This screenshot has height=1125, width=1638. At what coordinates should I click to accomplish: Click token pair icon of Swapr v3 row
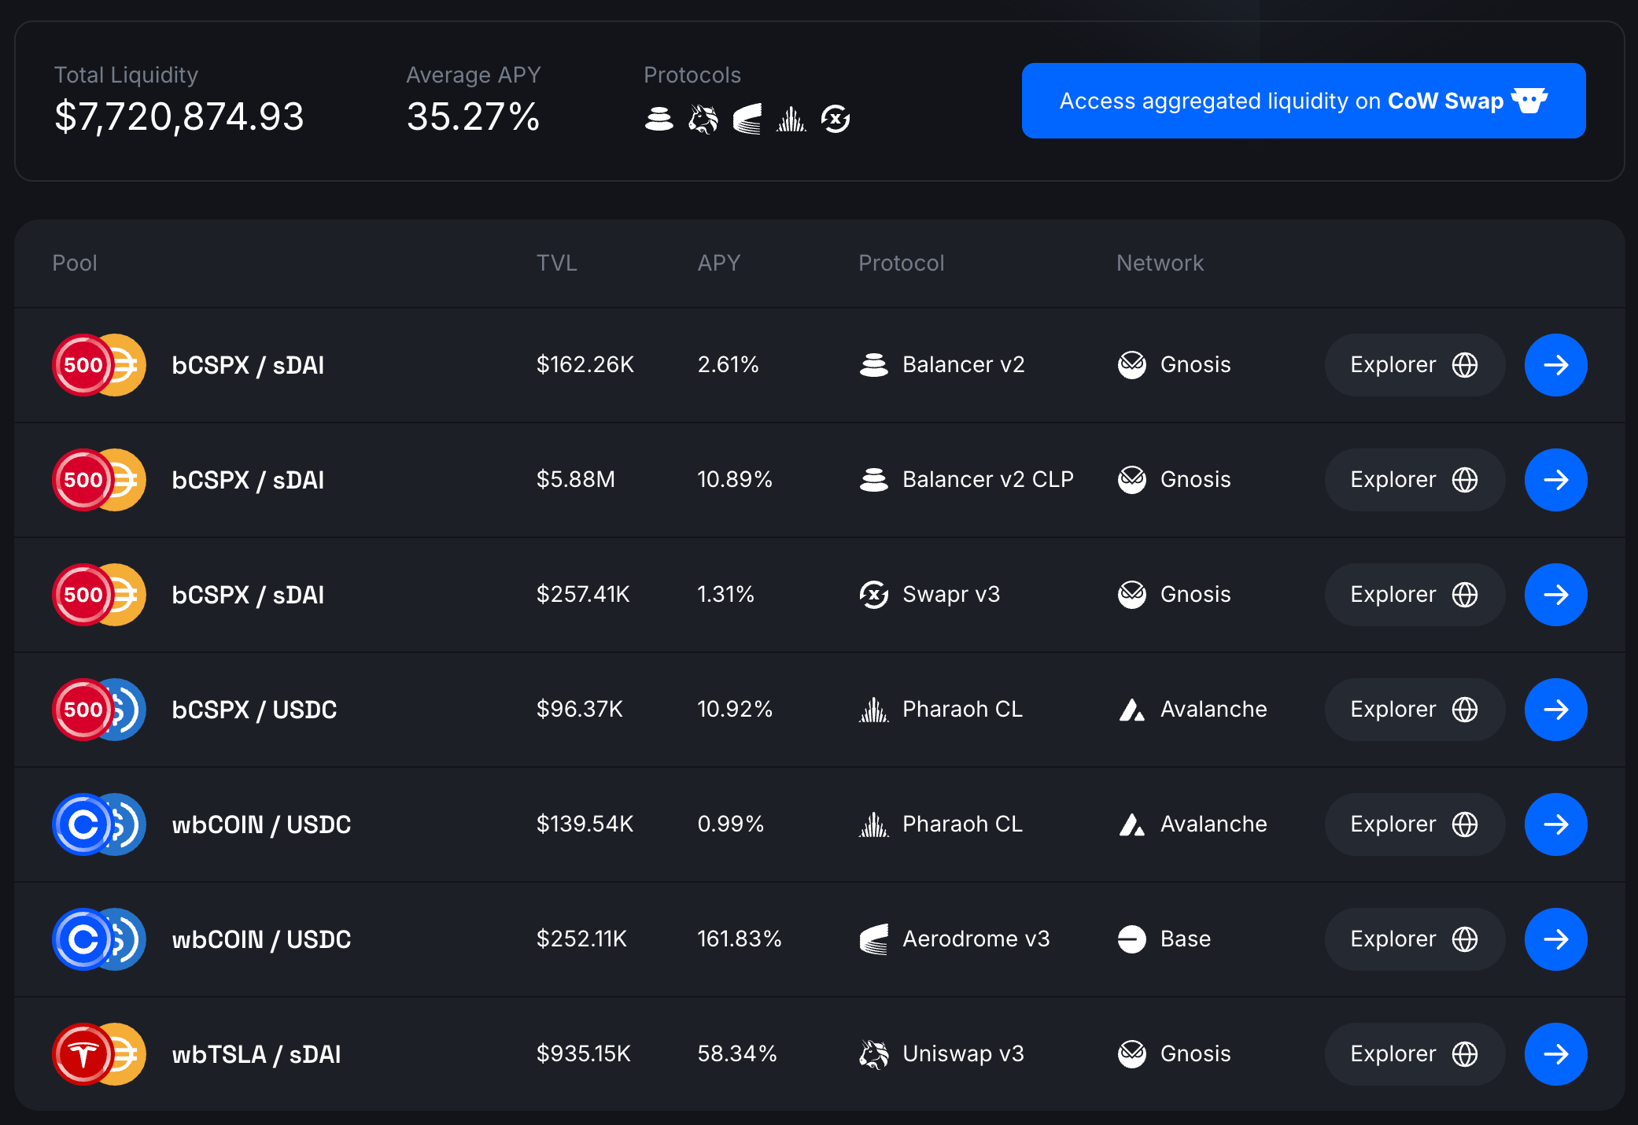[x=99, y=595]
